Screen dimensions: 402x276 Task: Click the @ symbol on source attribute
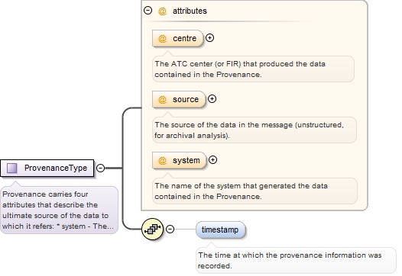tap(162, 100)
